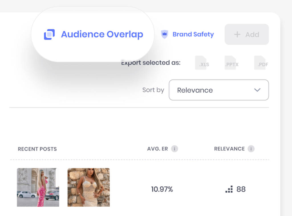Screen dimensions: 292x216
Task: Export selected as .PPTX file
Action: pos(232,63)
